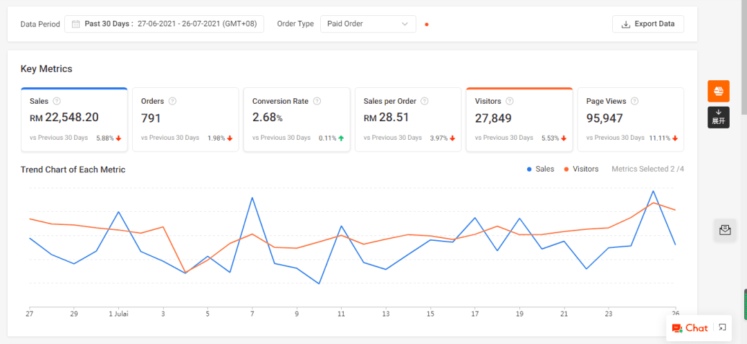Open the Data Period date picker
The width and height of the screenshot is (747, 344).
164,24
